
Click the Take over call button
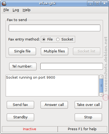point(88,105)
